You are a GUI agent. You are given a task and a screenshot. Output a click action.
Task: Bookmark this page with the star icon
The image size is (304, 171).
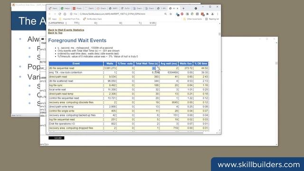tap(171, 14)
